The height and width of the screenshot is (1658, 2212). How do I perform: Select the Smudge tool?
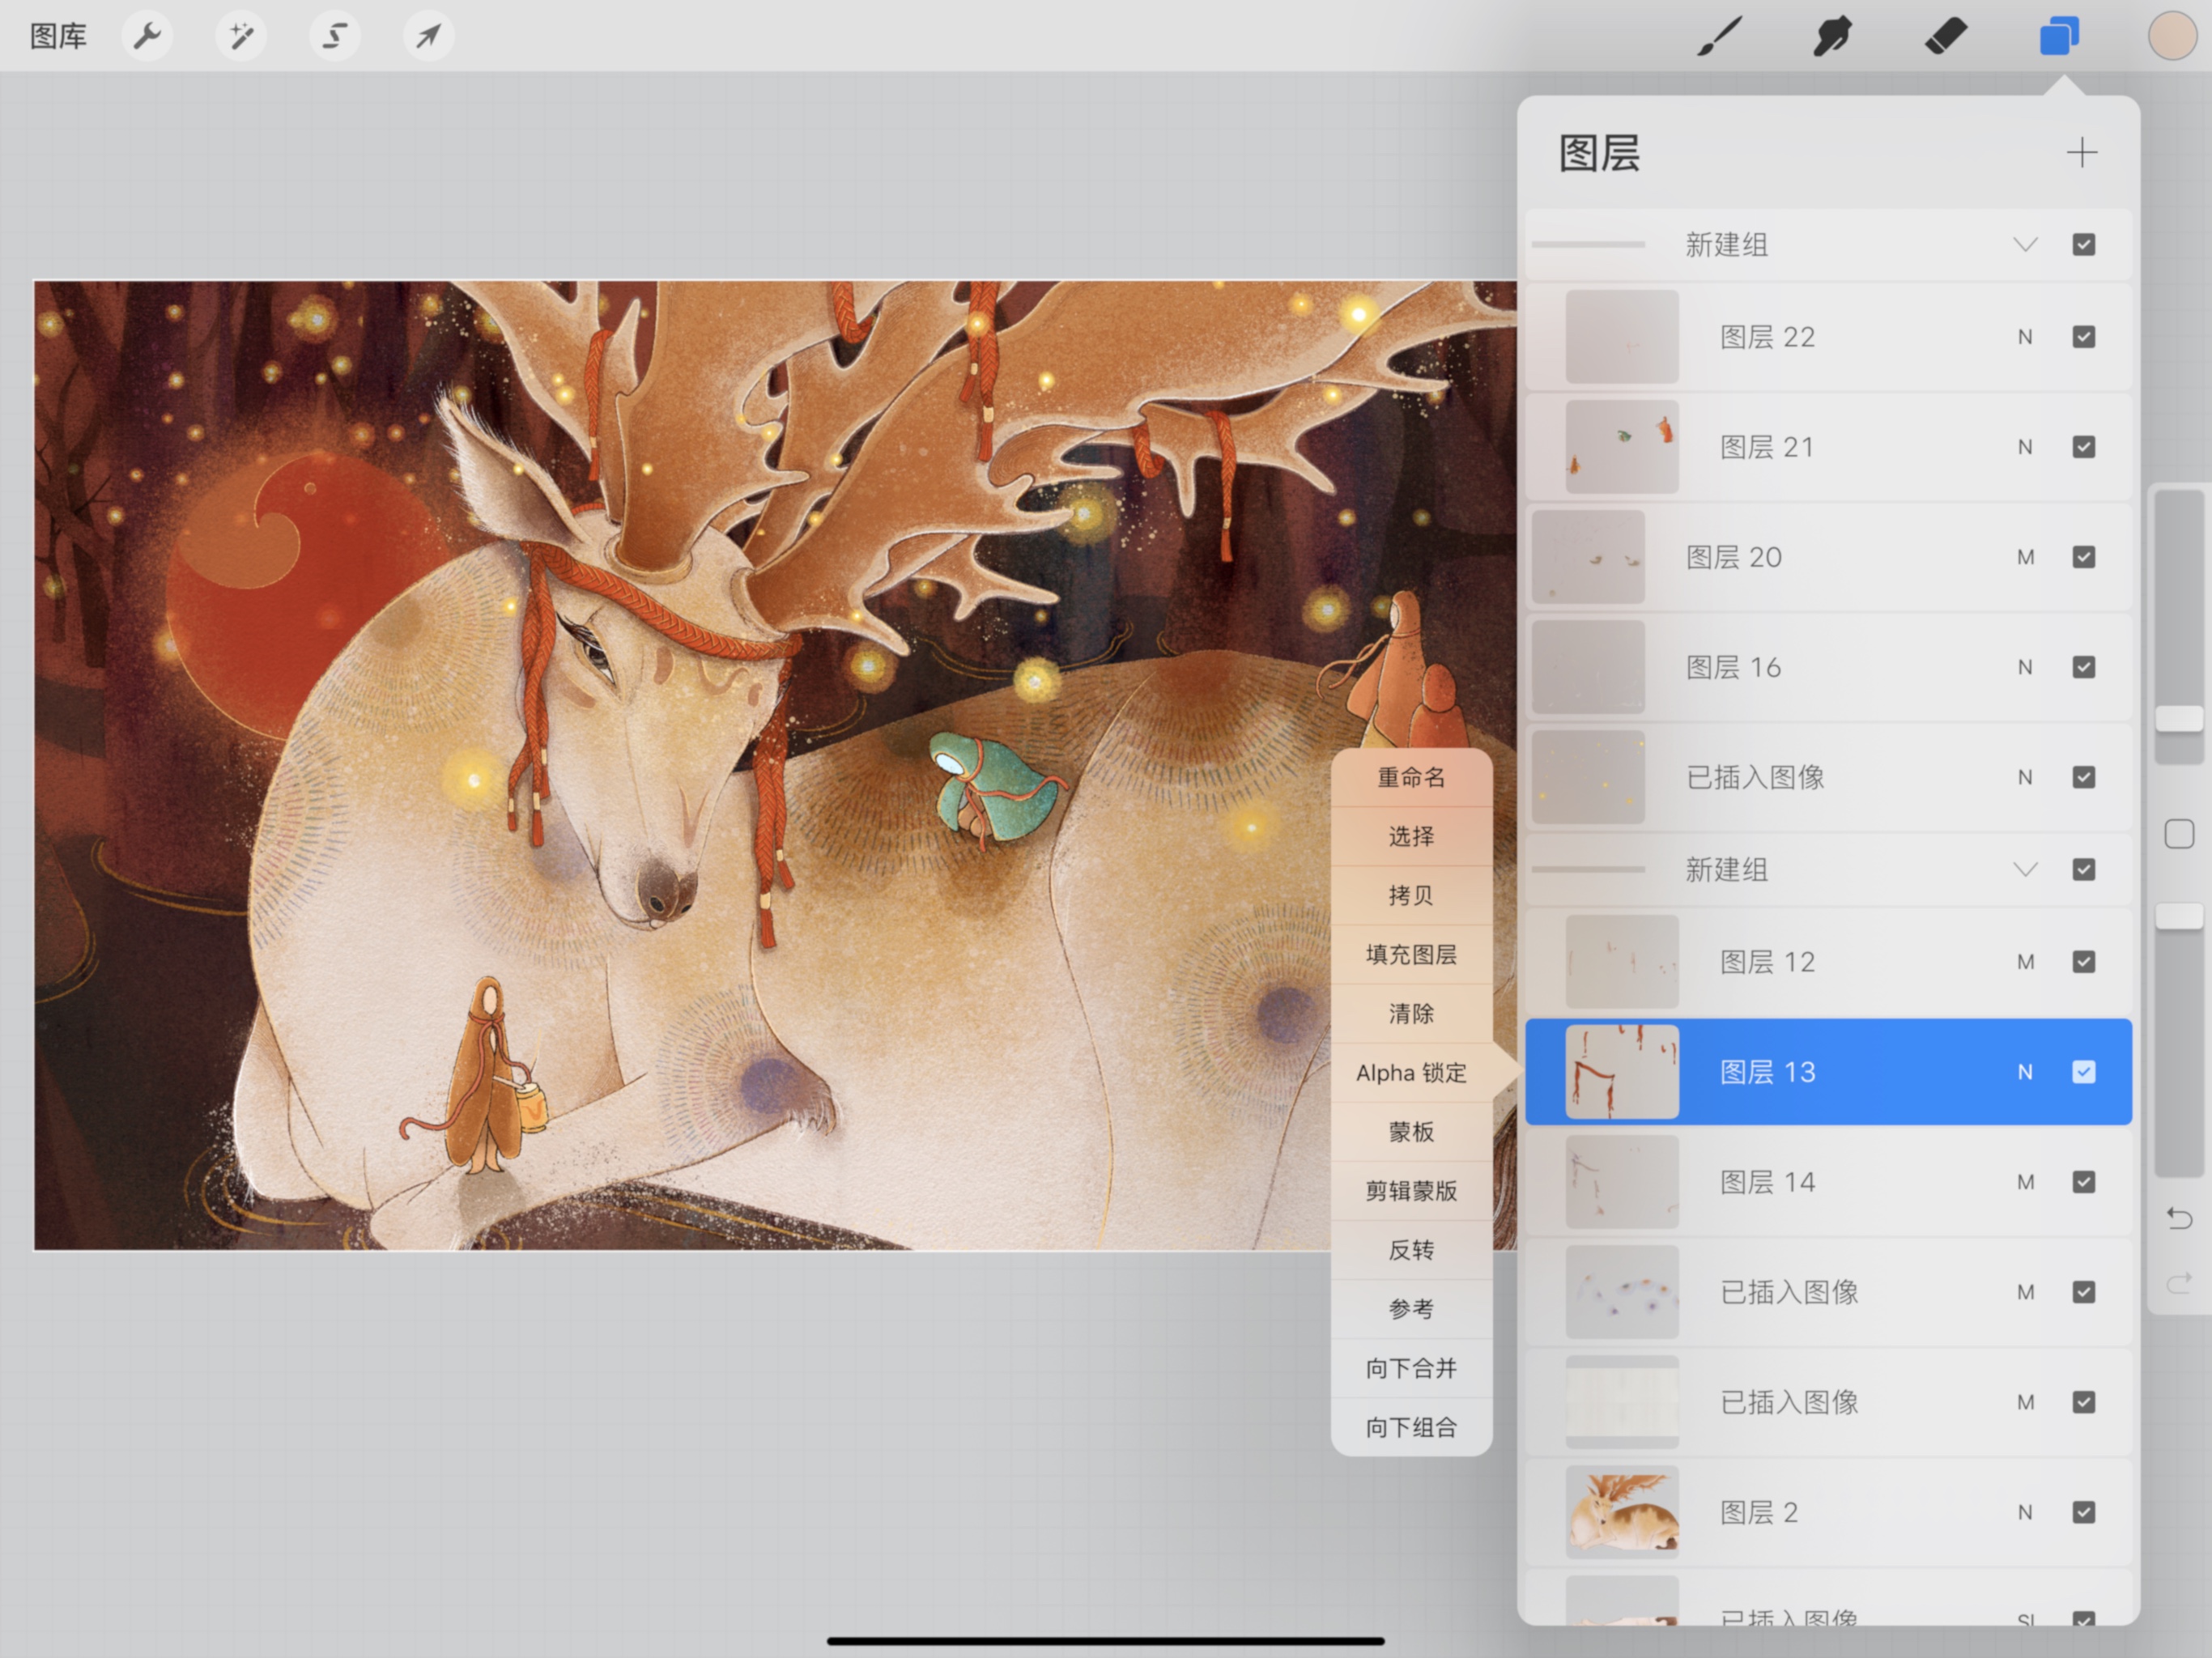1832,37
